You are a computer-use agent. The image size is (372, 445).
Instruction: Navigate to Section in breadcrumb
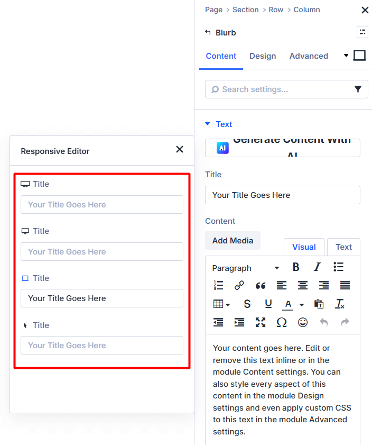coord(245,10)
